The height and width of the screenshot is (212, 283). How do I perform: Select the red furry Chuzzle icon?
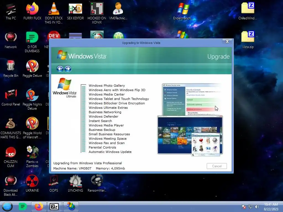11,157
